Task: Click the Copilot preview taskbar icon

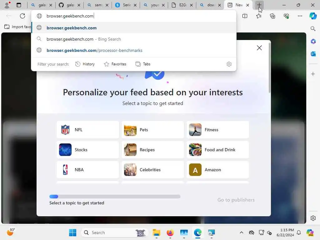Action: click(310, 232)
